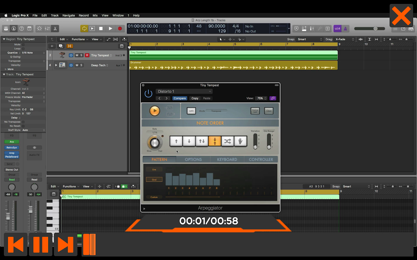Image resolution: width=417 pixels, height=260 pixels.
Task: Select the as-played hand icon
Action: coord(240,141)
